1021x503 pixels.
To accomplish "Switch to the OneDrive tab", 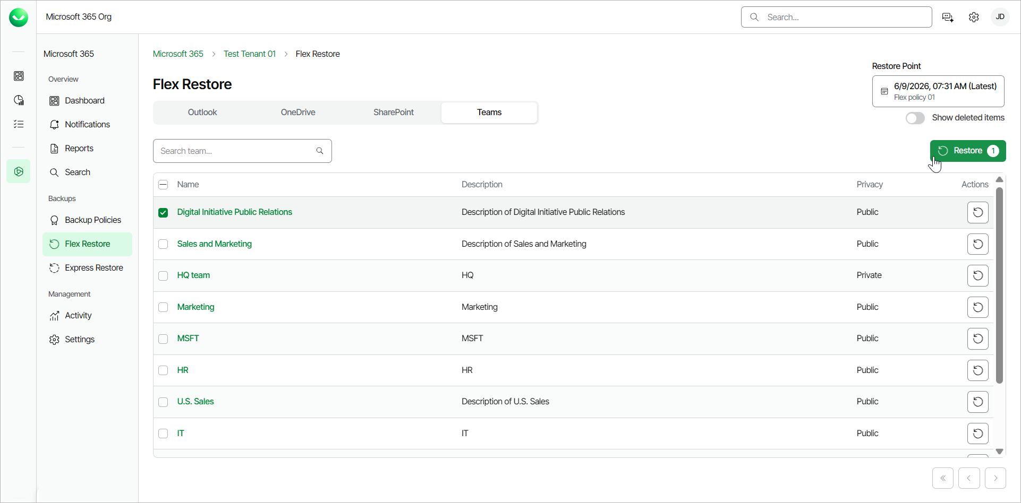I will tap(298, 112).
